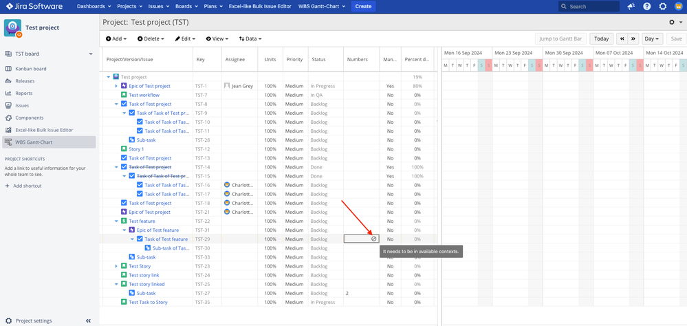Open Components in sidebar
This screenshot has height=326, width=687.
(x=30, y=118)
